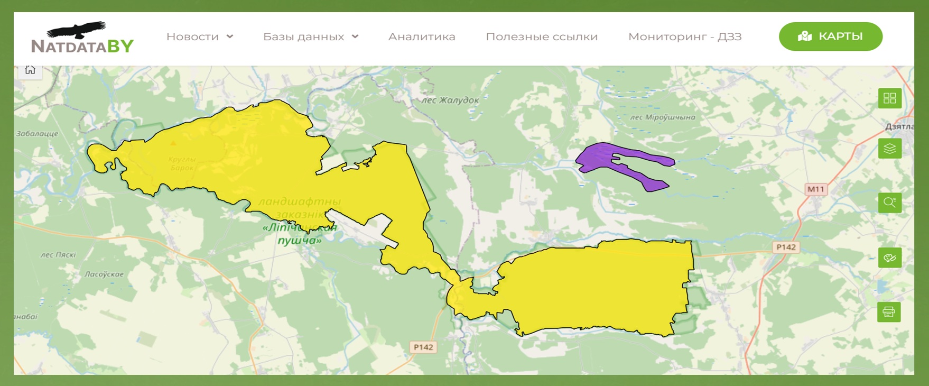Click the home icon on the map
929x386 pixels.
tap(30, 70)
